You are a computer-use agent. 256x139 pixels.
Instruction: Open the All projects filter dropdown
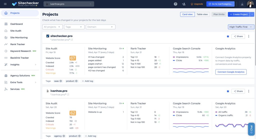(52, 27)
